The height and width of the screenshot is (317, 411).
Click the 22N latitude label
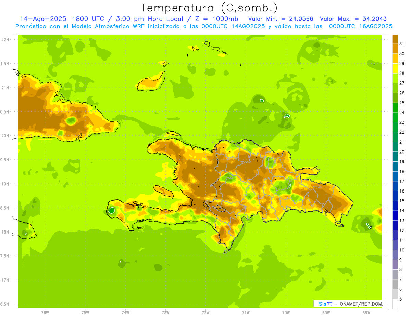[x=5, y=40]
